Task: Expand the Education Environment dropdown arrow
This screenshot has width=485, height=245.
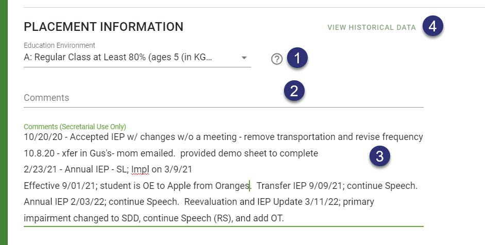Action: tap(244, 58)
